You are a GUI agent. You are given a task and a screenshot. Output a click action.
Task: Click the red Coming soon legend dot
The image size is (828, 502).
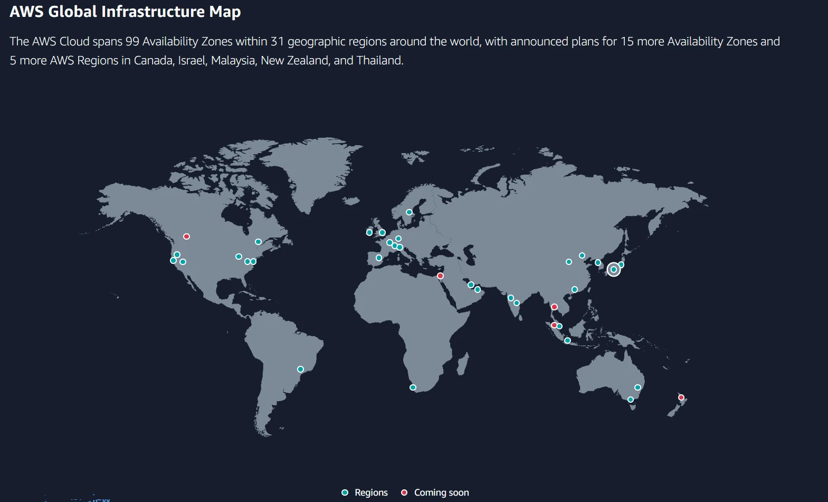point(405,492)
